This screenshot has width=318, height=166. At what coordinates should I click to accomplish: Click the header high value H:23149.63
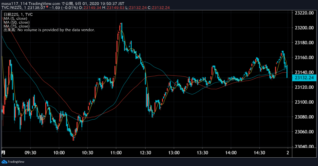[x=113, y=8]
